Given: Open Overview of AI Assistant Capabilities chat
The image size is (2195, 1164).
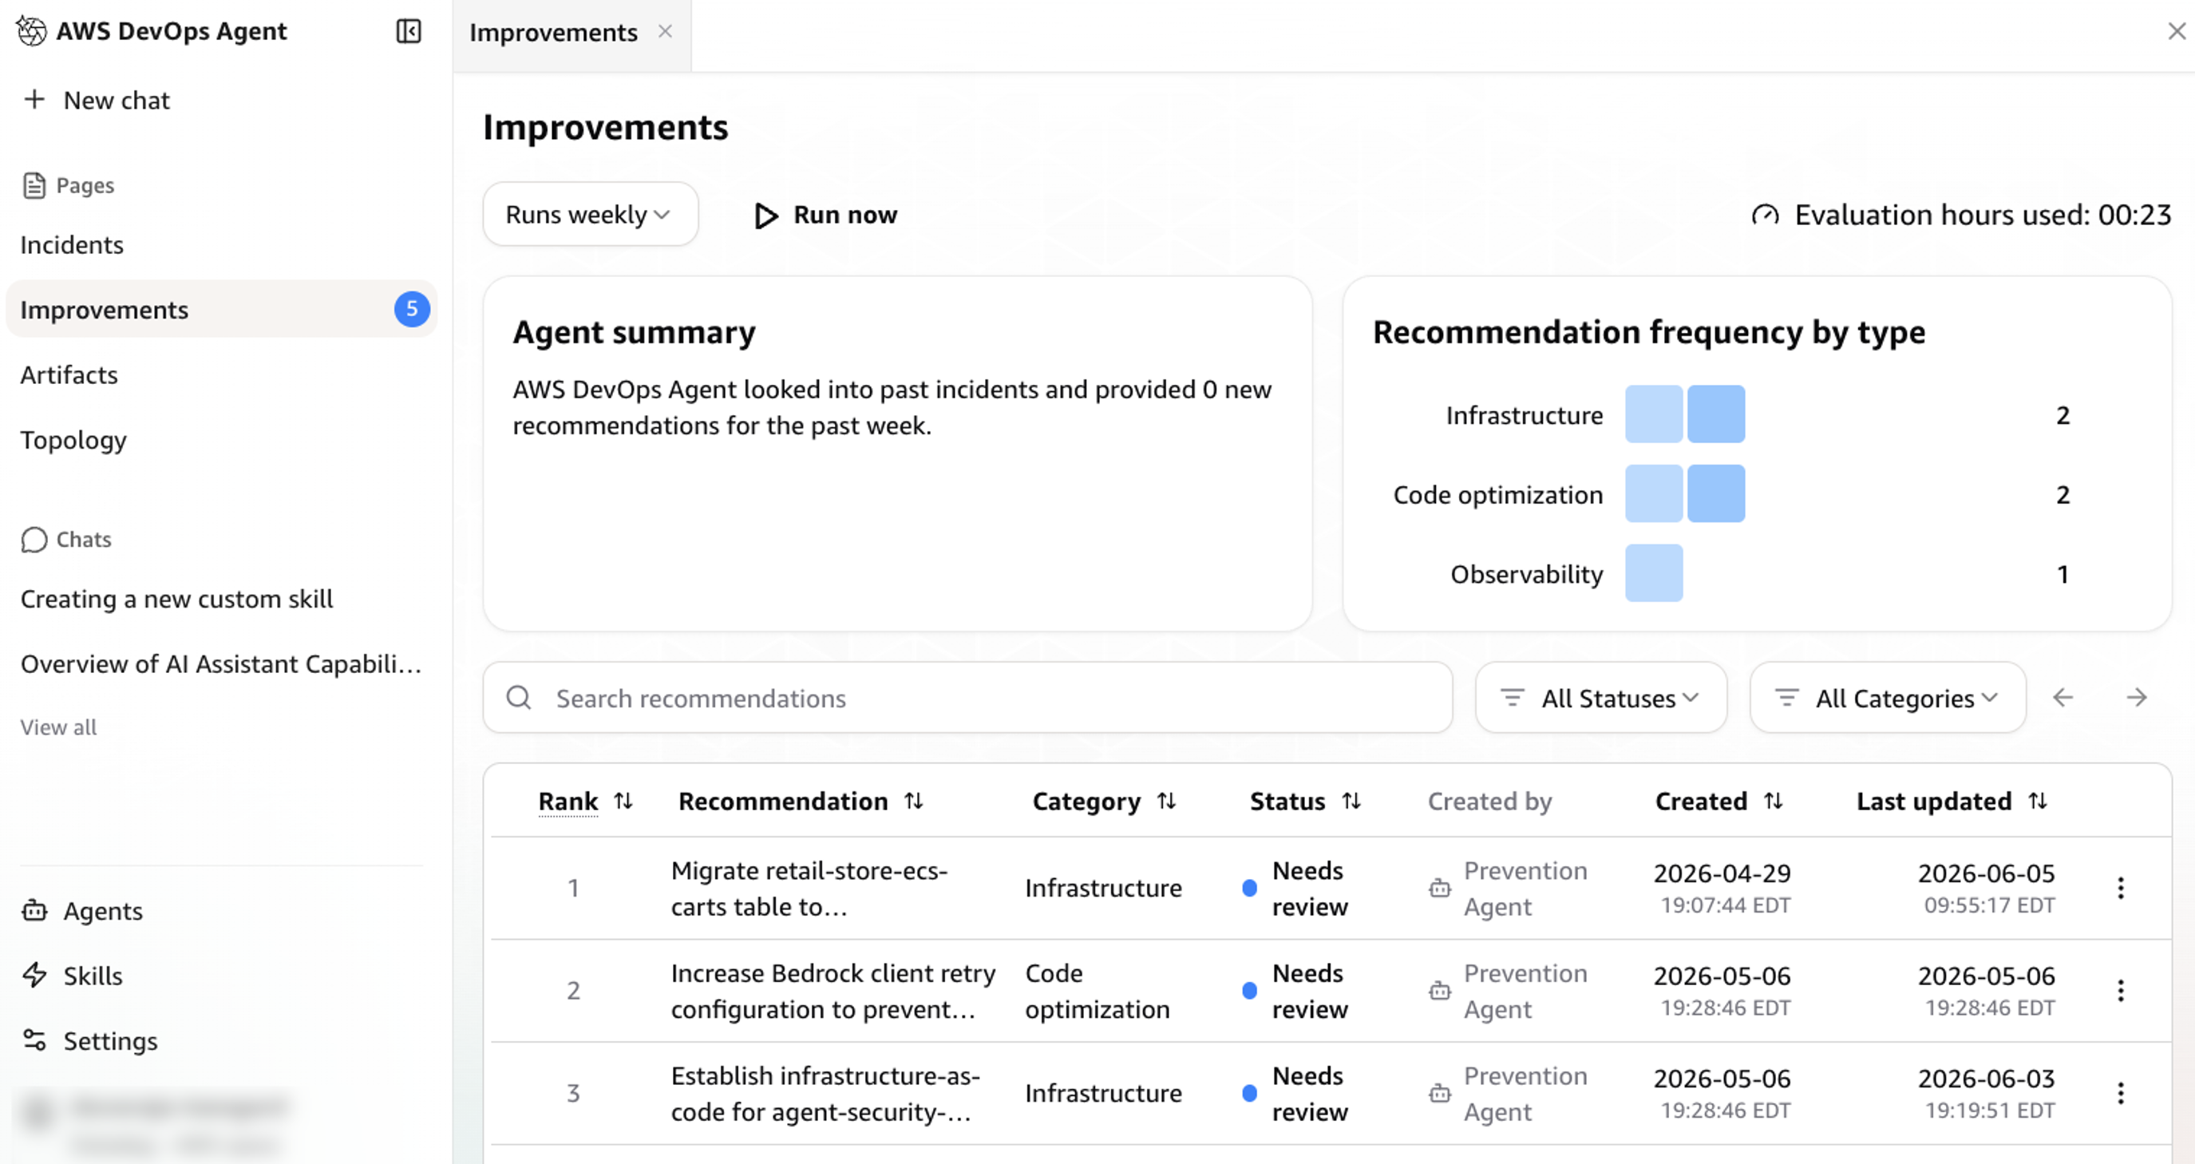Looking at the screenshot, I should pyautogui.click(x=220, y=663).
